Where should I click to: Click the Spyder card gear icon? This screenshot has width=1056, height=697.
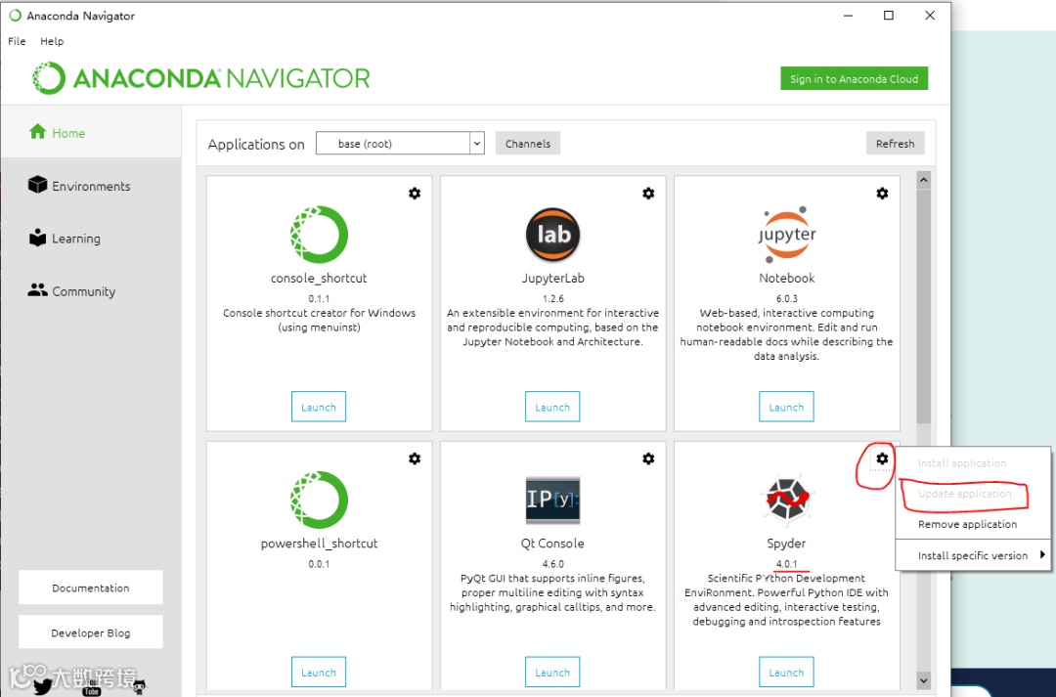[882, 458]
